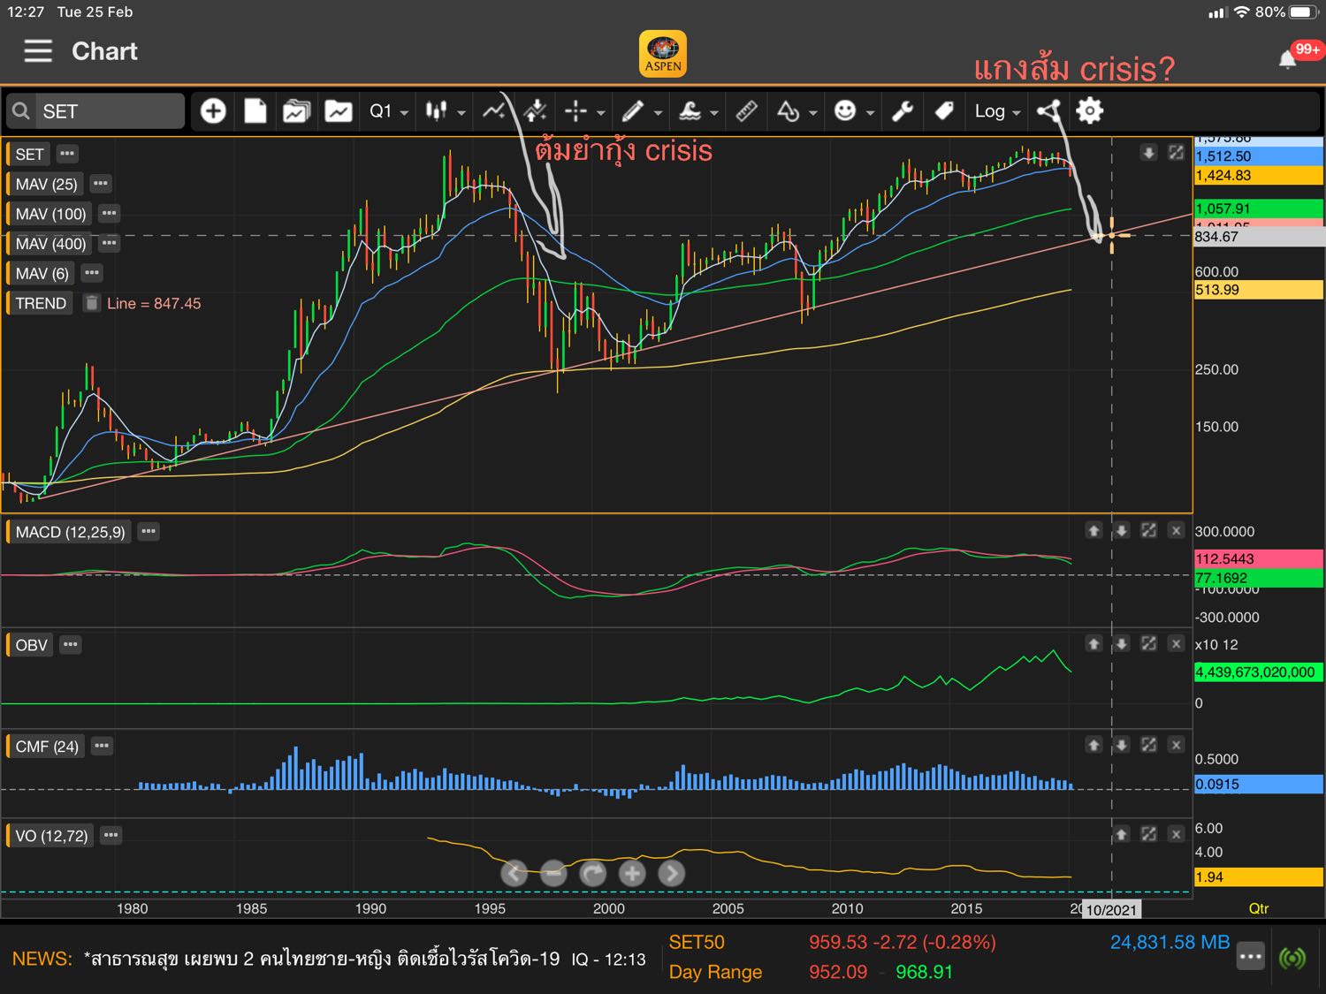Select the tag label icon
The image size is (1326, 994).
pos(944,110)
